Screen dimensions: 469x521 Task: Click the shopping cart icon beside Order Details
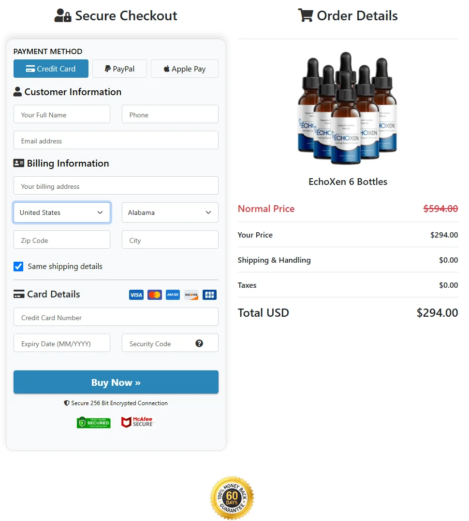click(306, 15)
